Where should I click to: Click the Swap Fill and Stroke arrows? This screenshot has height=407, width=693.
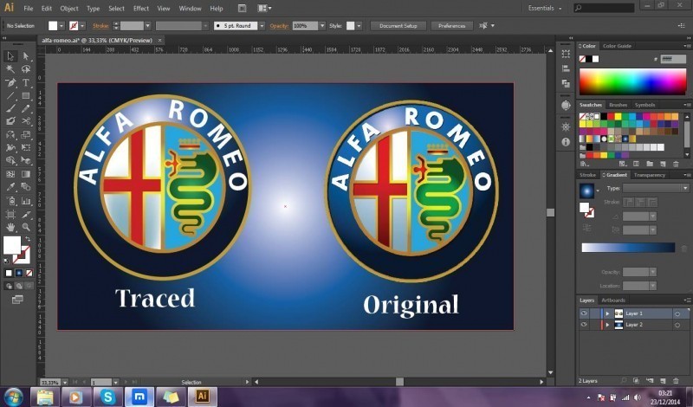tap(28, 239)
